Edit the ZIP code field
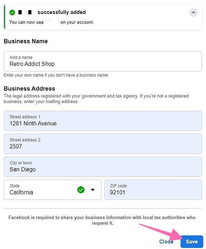 (x=153, y=190)
